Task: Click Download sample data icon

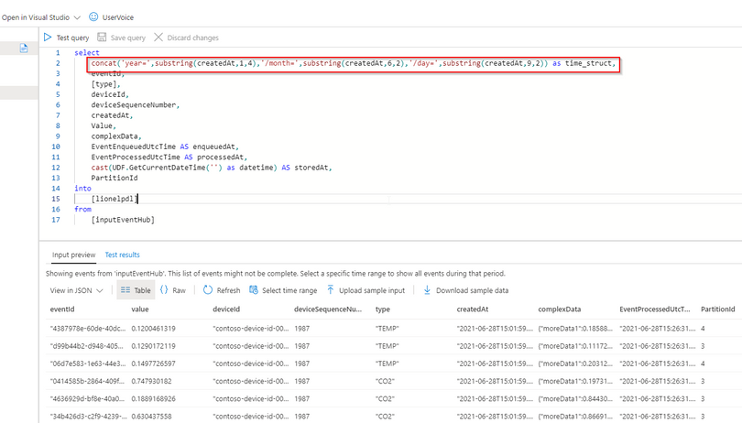Action: pos(427,290)
